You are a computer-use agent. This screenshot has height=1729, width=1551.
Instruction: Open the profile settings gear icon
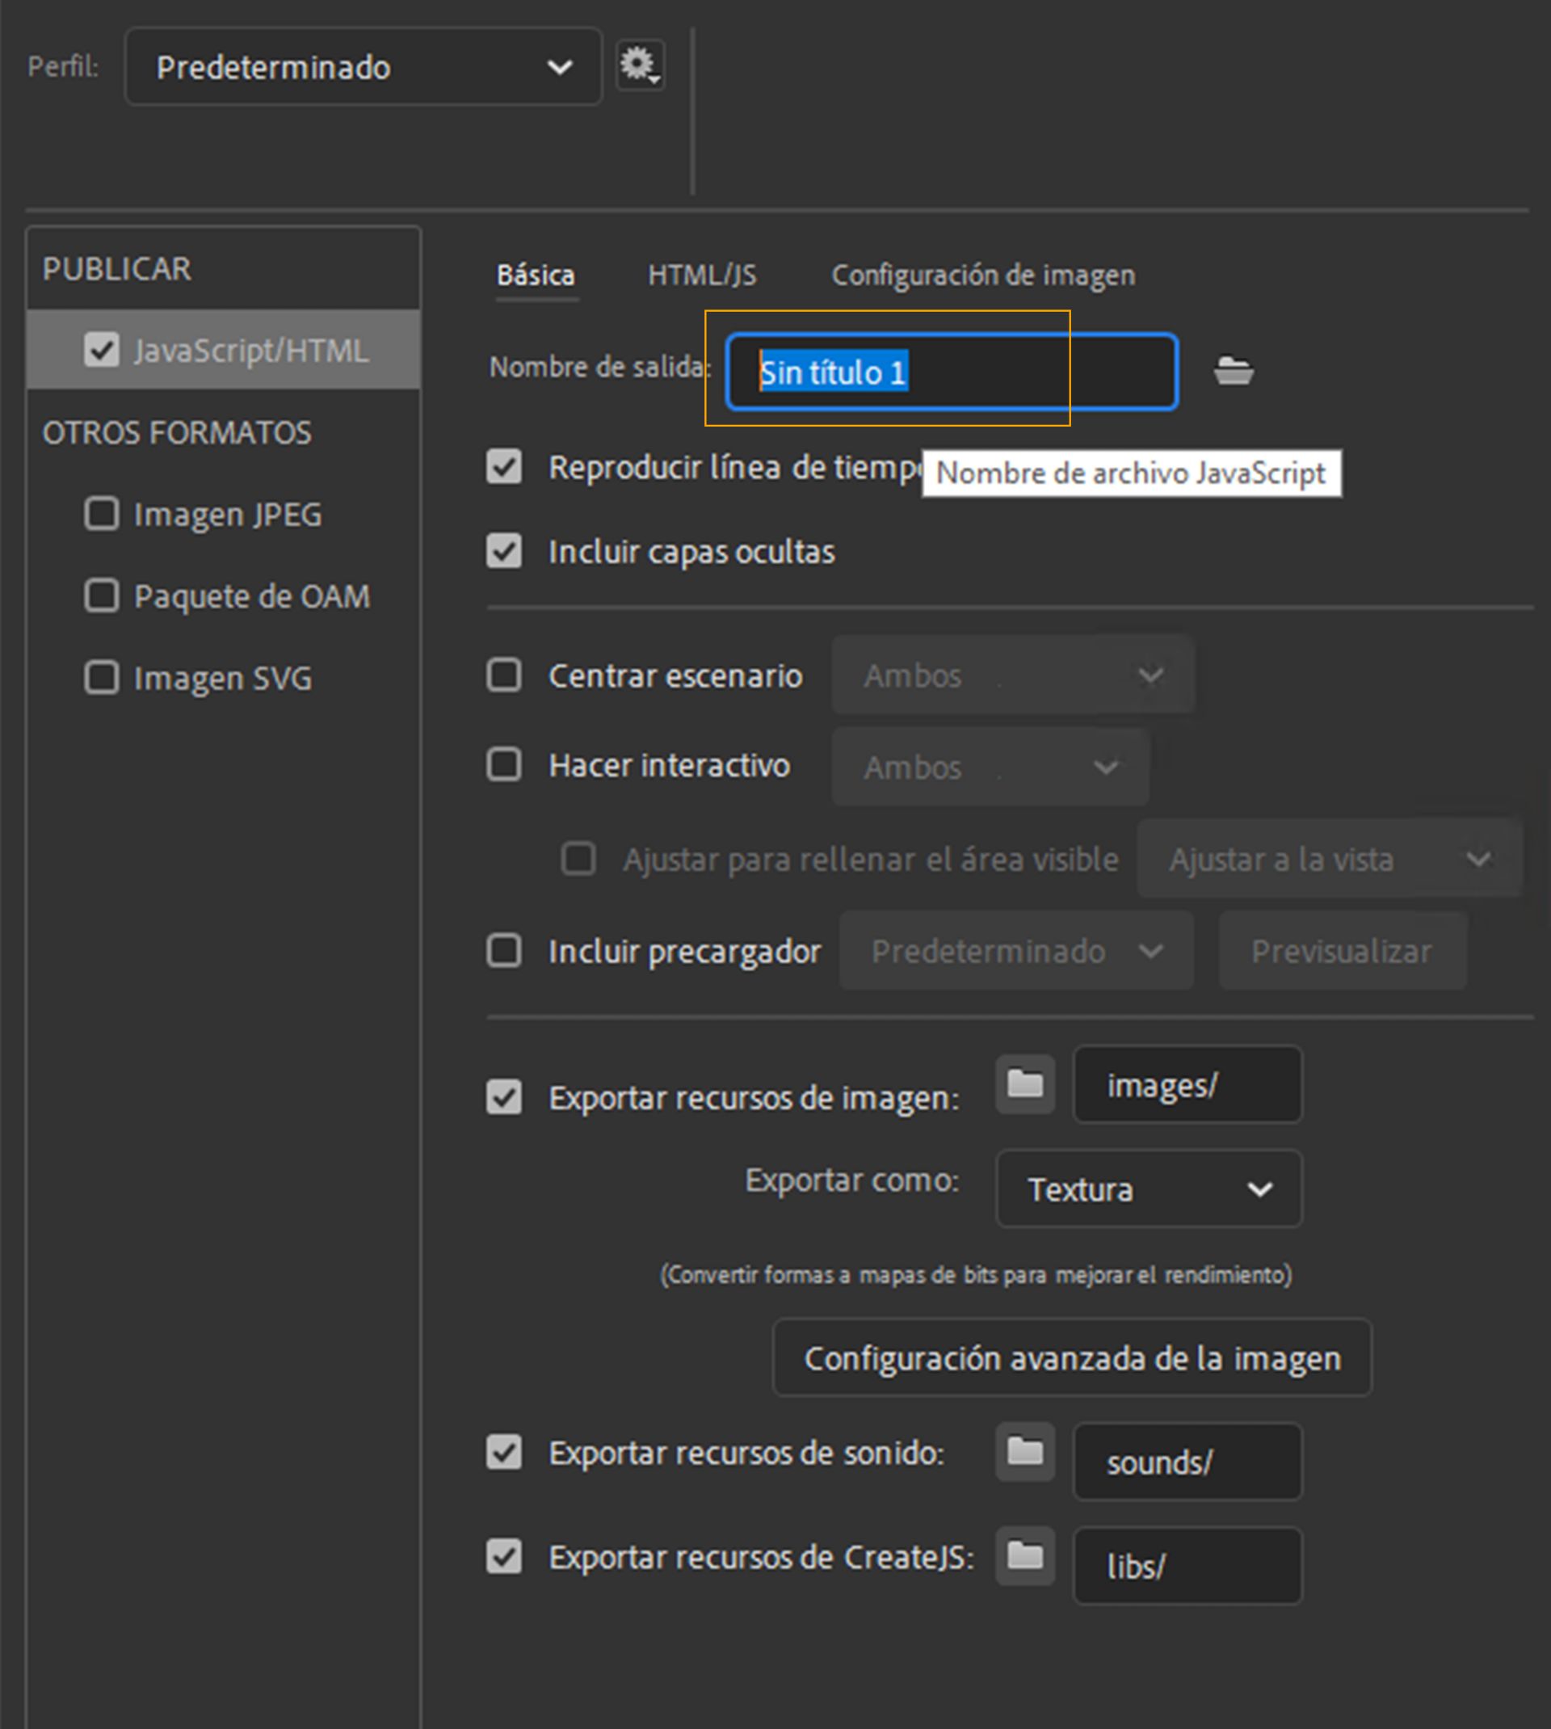pyautogui.click(x=640, y=65)
